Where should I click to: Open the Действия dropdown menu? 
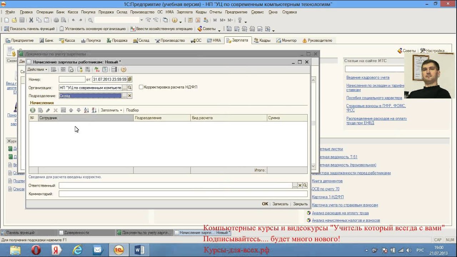click(37, 70)
